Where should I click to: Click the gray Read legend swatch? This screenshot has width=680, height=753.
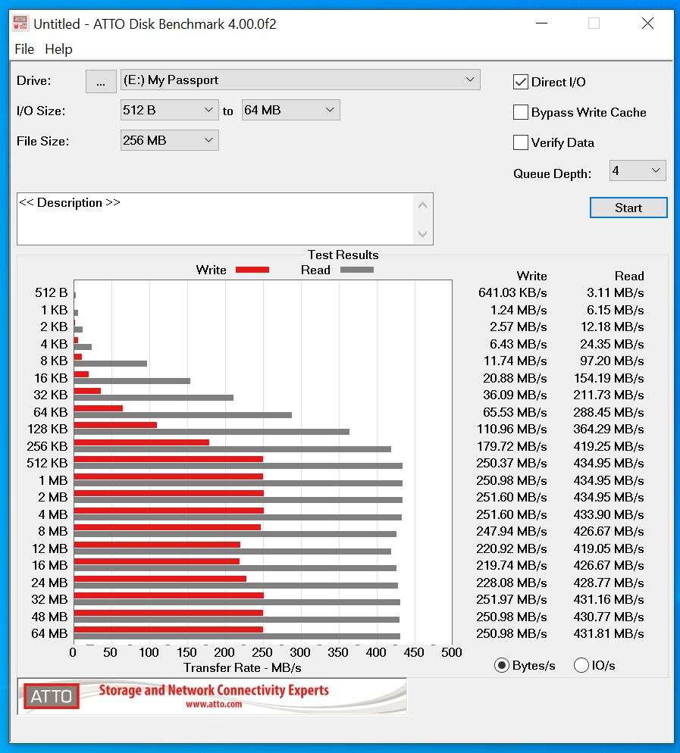tap(356, 270)
